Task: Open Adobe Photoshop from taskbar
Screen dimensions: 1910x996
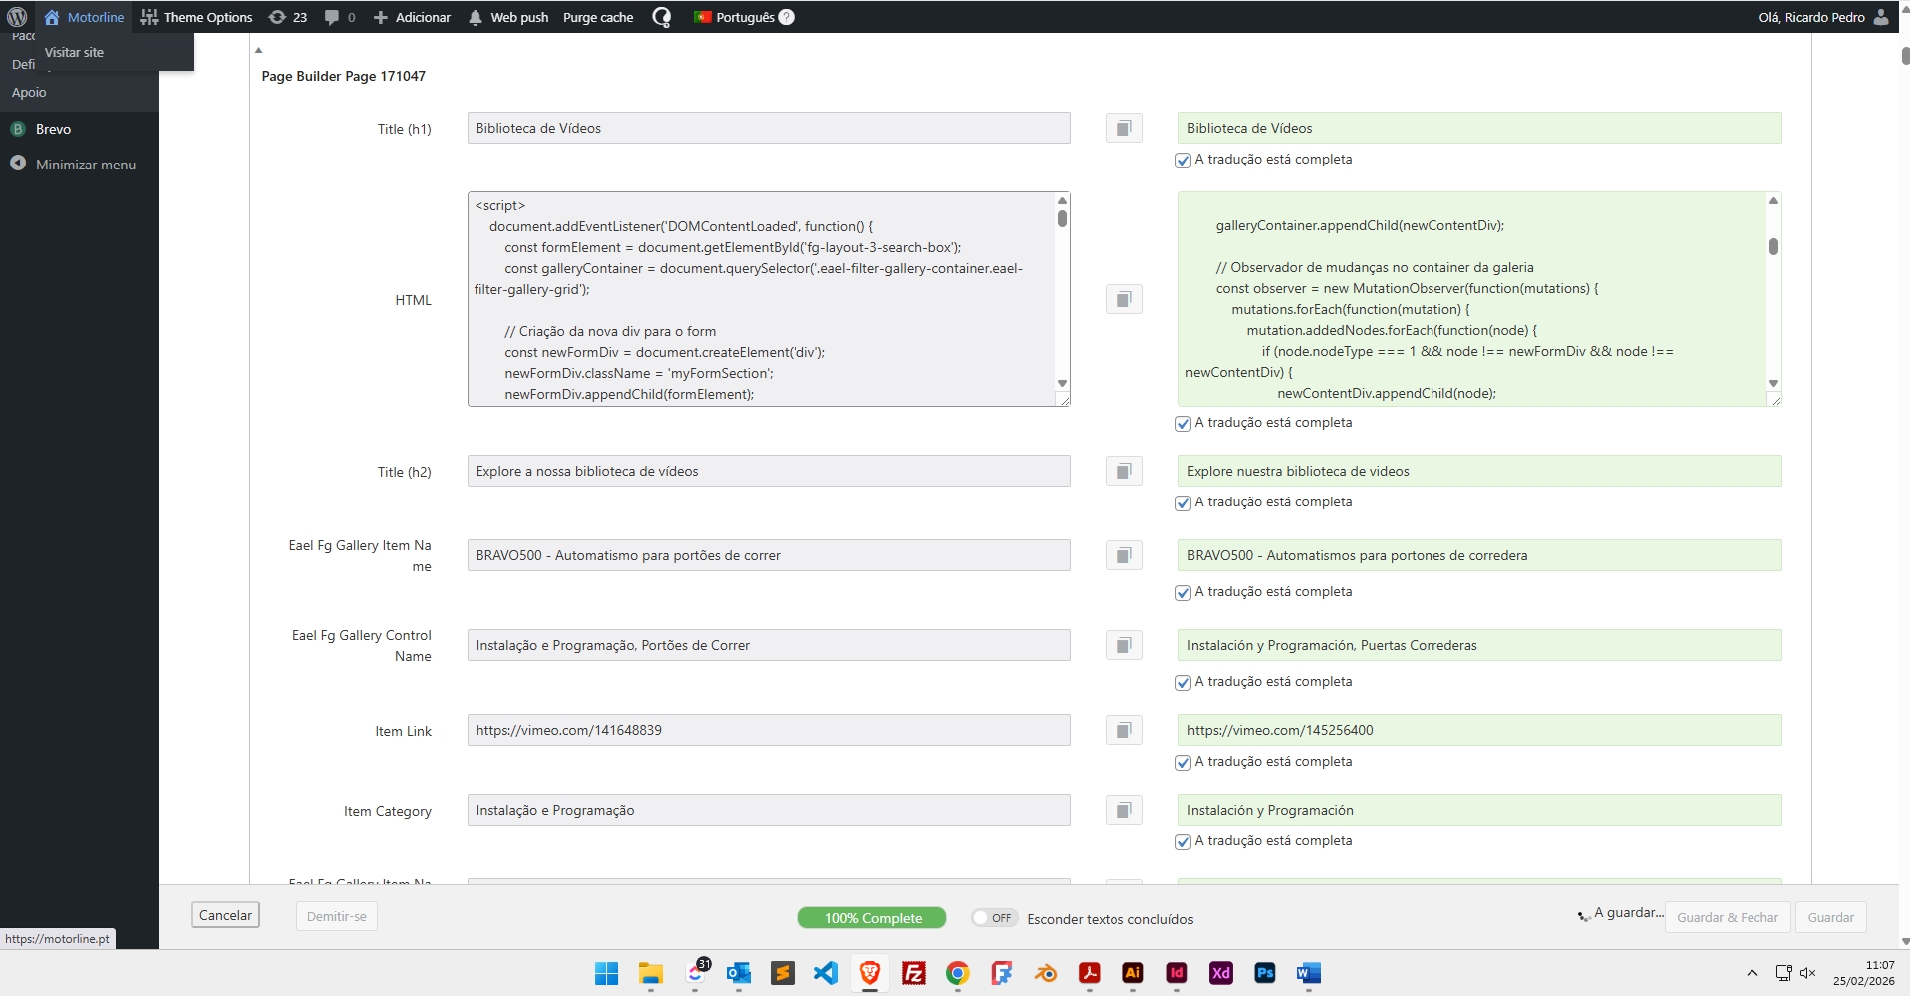Action: pyautogui.click(x=1265, y=973)
